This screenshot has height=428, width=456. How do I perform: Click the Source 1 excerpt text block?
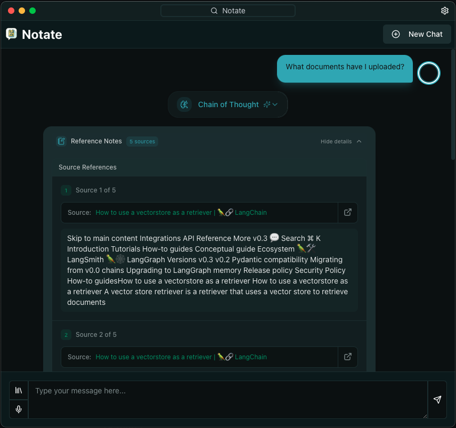pos(209,270)
